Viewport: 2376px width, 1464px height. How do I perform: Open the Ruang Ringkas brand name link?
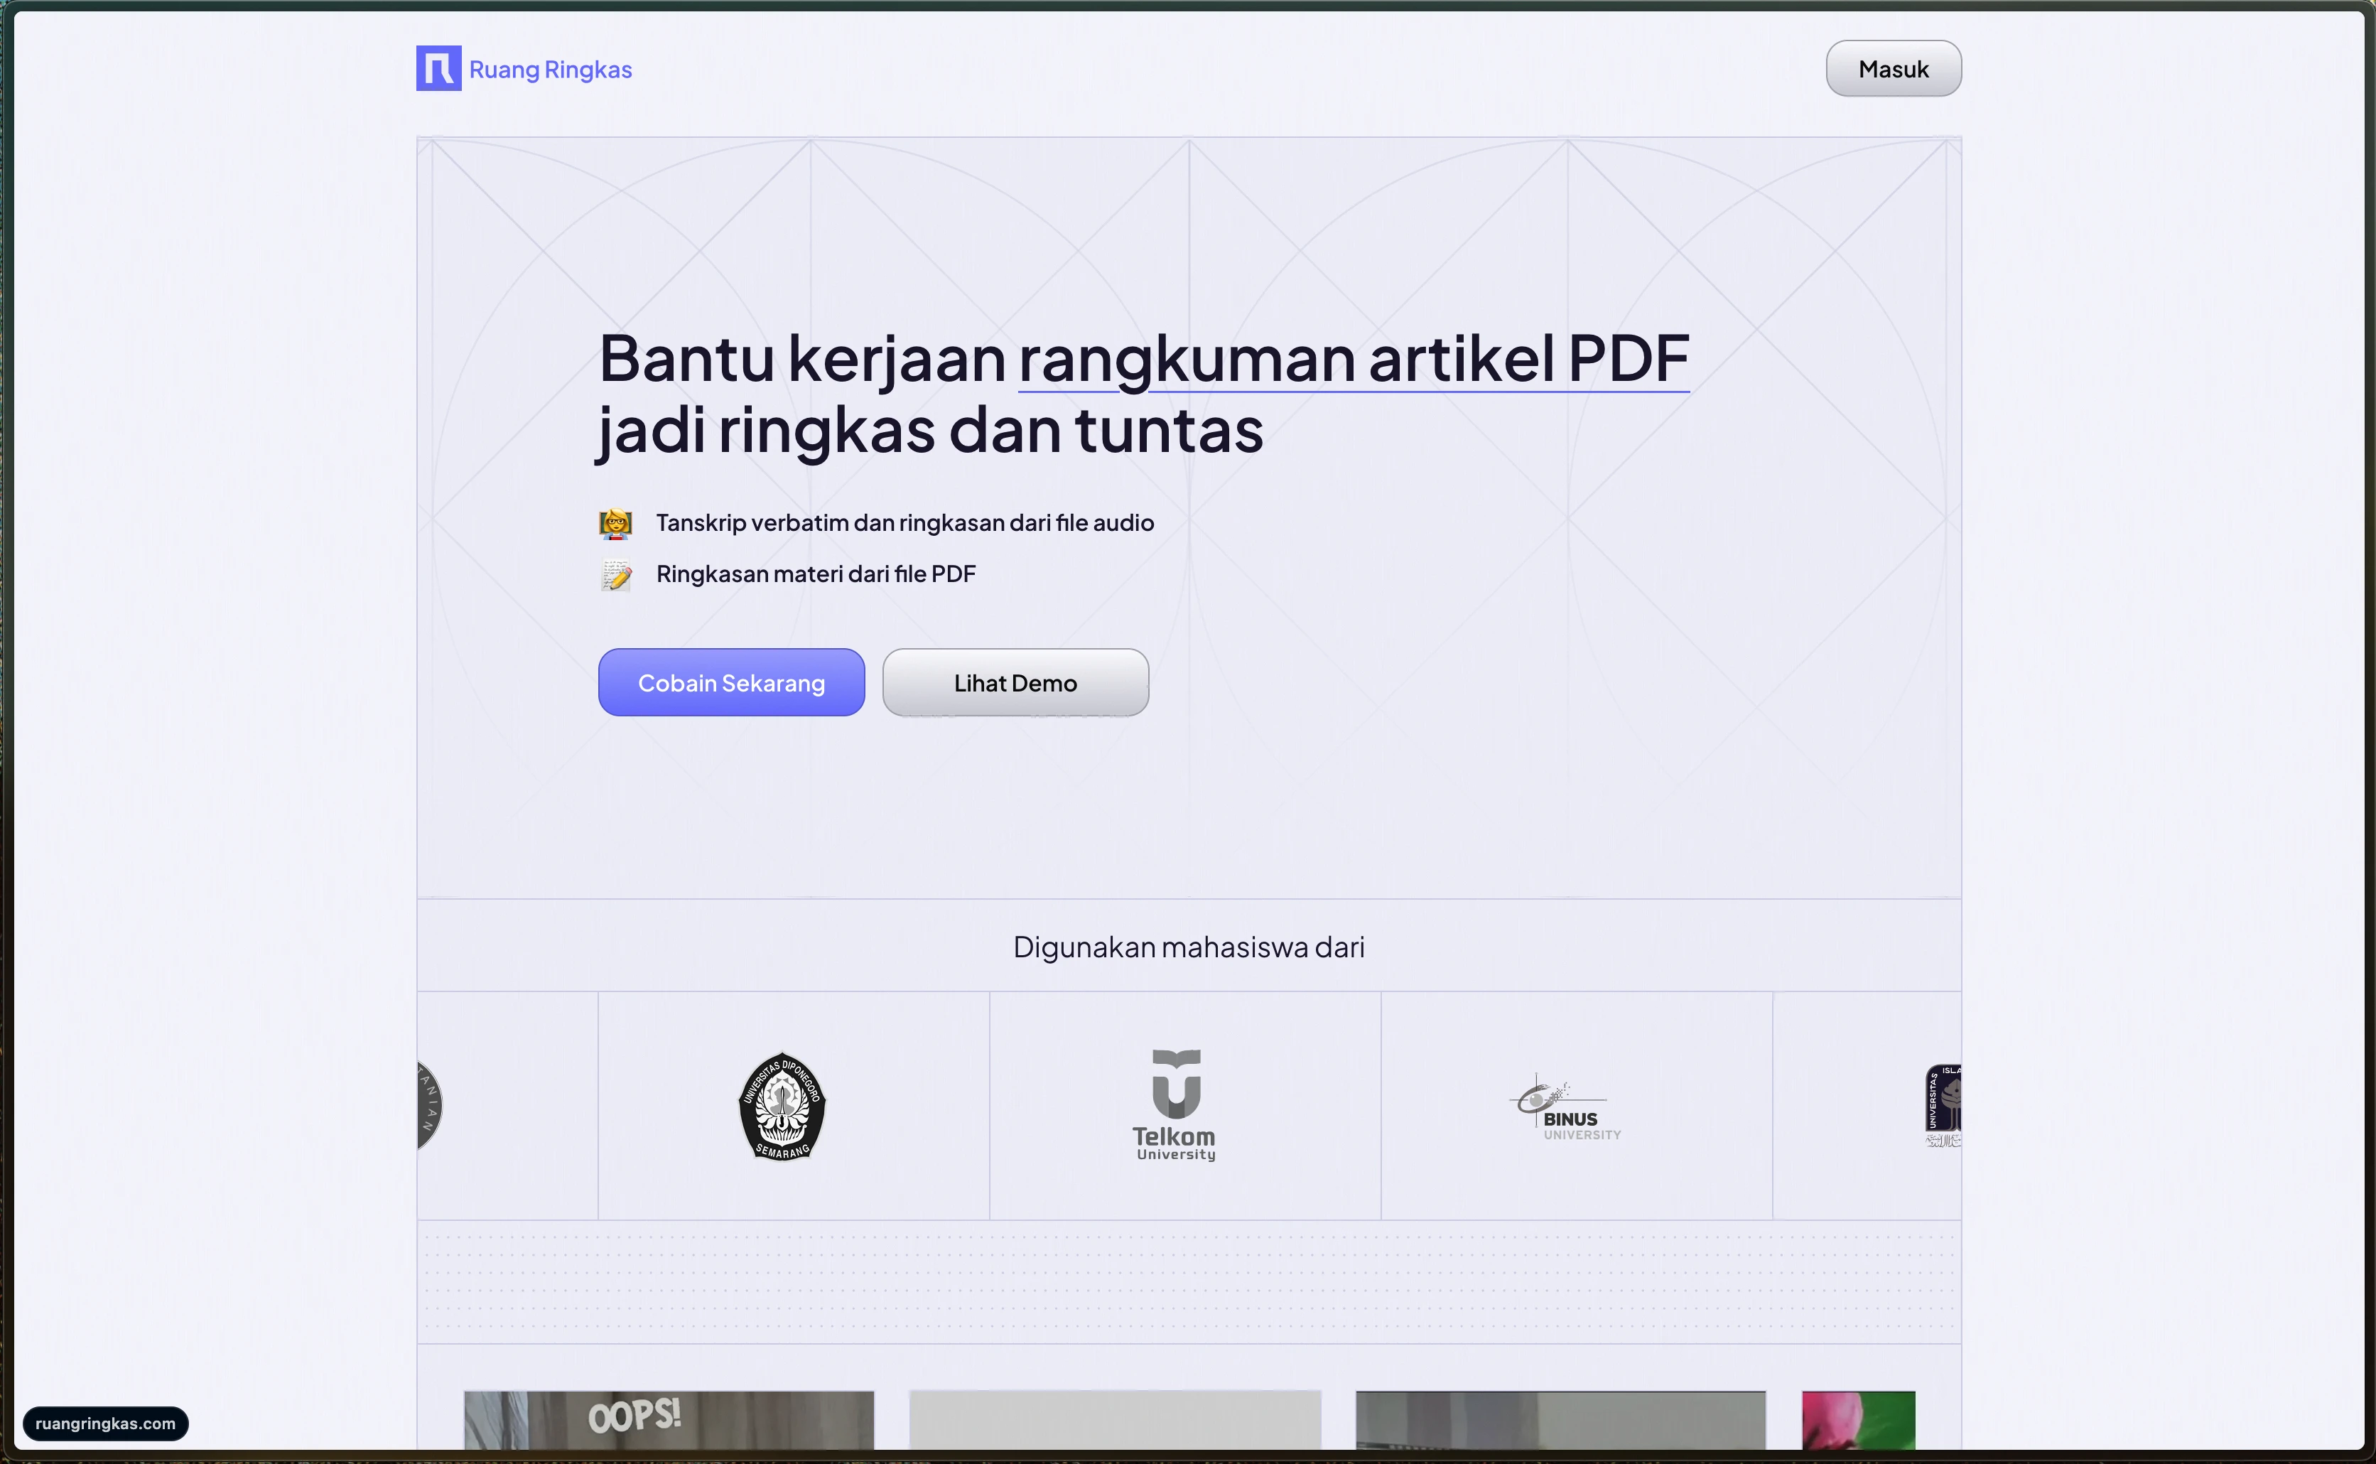[550, 70]
